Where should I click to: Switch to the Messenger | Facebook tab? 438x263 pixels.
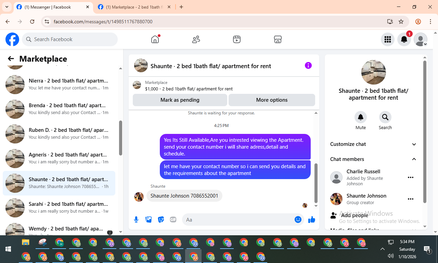tap(53, 7)
